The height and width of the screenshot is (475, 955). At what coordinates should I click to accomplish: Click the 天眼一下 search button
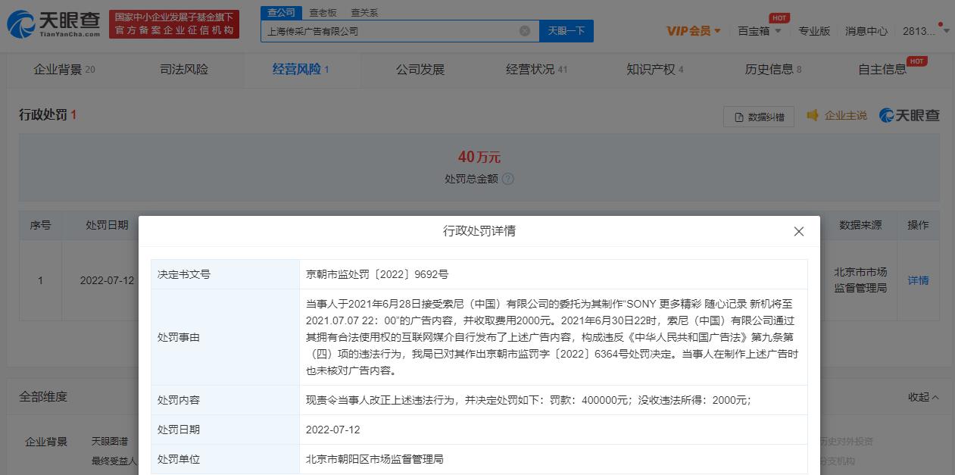click(566, 31)
